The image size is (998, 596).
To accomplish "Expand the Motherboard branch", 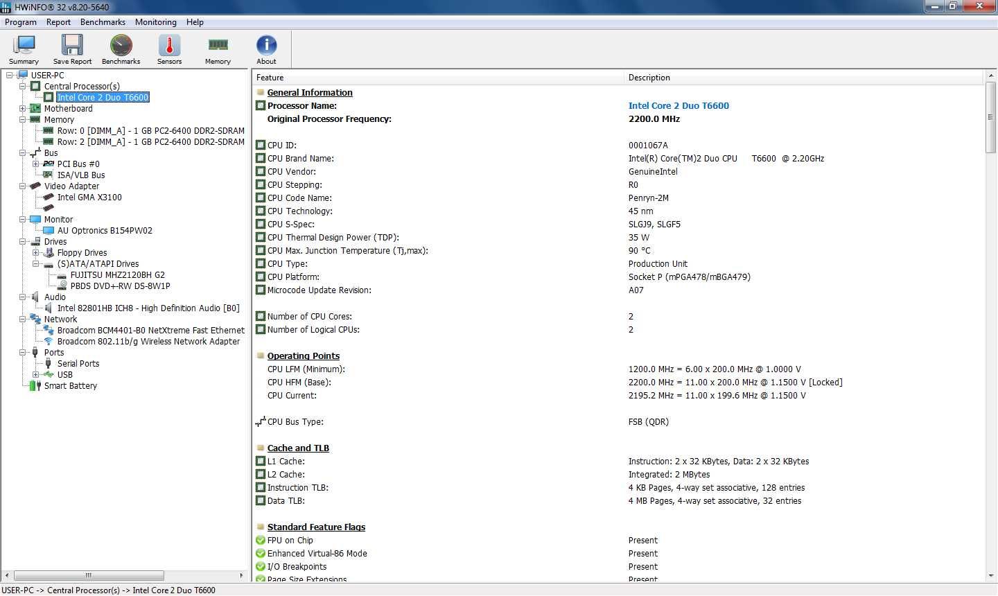I will [x=22, y=108].
